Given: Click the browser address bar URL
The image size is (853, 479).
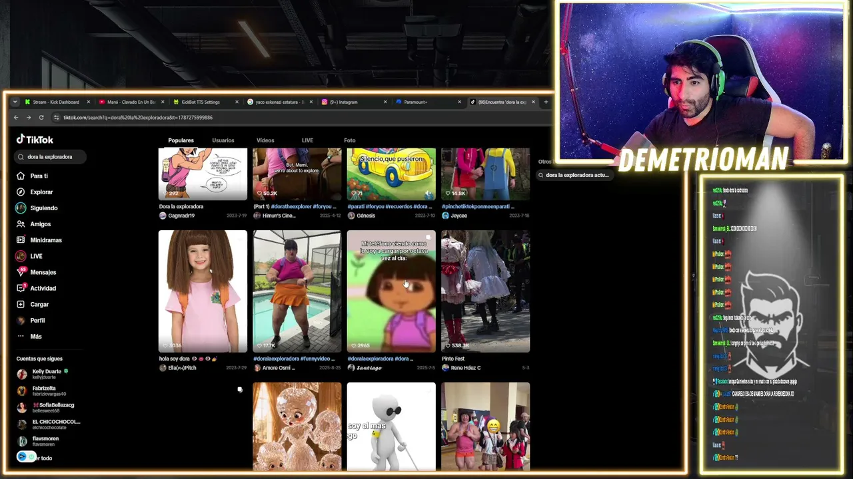Looking at the screenshot, I should coord(138,118).
